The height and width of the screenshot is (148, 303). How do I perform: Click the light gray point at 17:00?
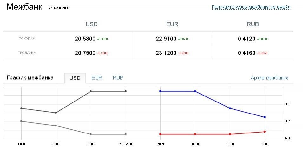[126, 134]
